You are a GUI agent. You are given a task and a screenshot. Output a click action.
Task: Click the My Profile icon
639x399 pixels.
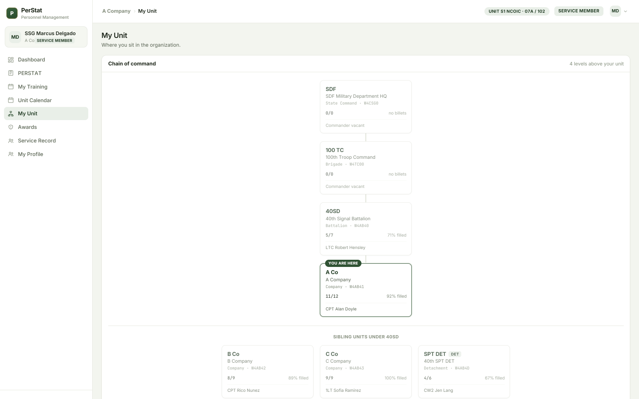[x=11, y=154]
